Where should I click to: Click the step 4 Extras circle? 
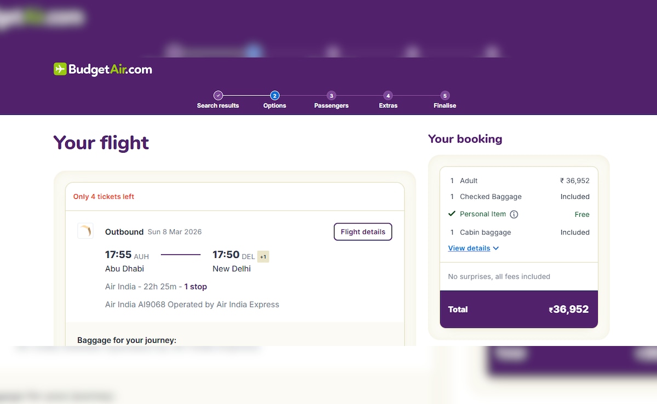point(388,95)
